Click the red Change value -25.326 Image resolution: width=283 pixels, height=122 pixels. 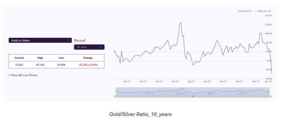pos(88,65)
